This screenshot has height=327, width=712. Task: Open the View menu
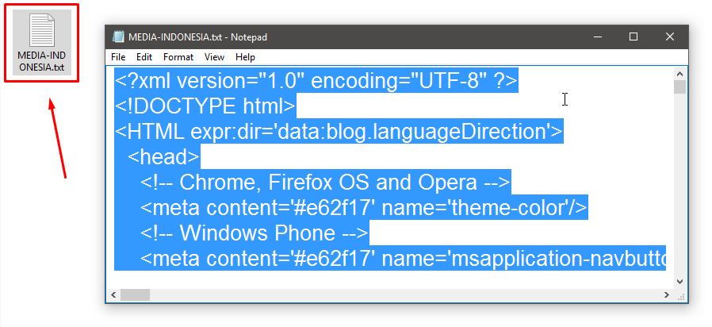214,57
